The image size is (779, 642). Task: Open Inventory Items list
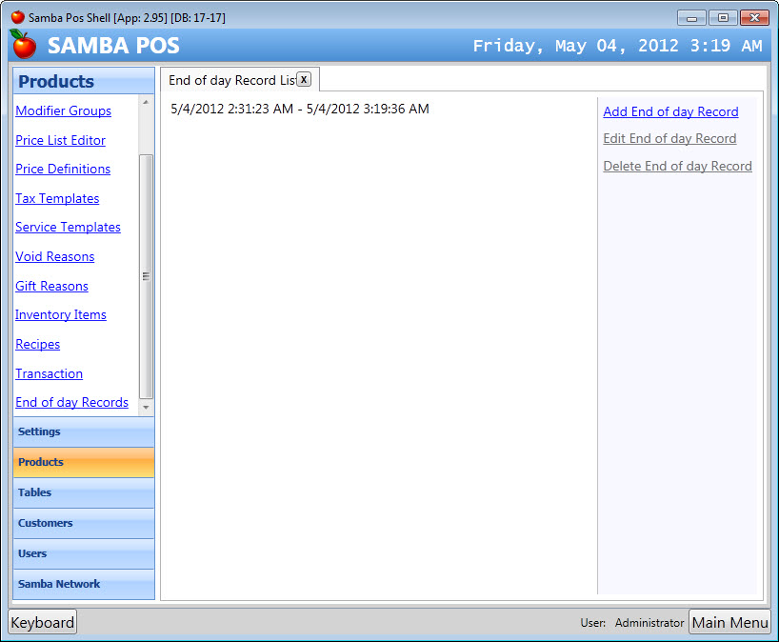(x=61, y=314)
